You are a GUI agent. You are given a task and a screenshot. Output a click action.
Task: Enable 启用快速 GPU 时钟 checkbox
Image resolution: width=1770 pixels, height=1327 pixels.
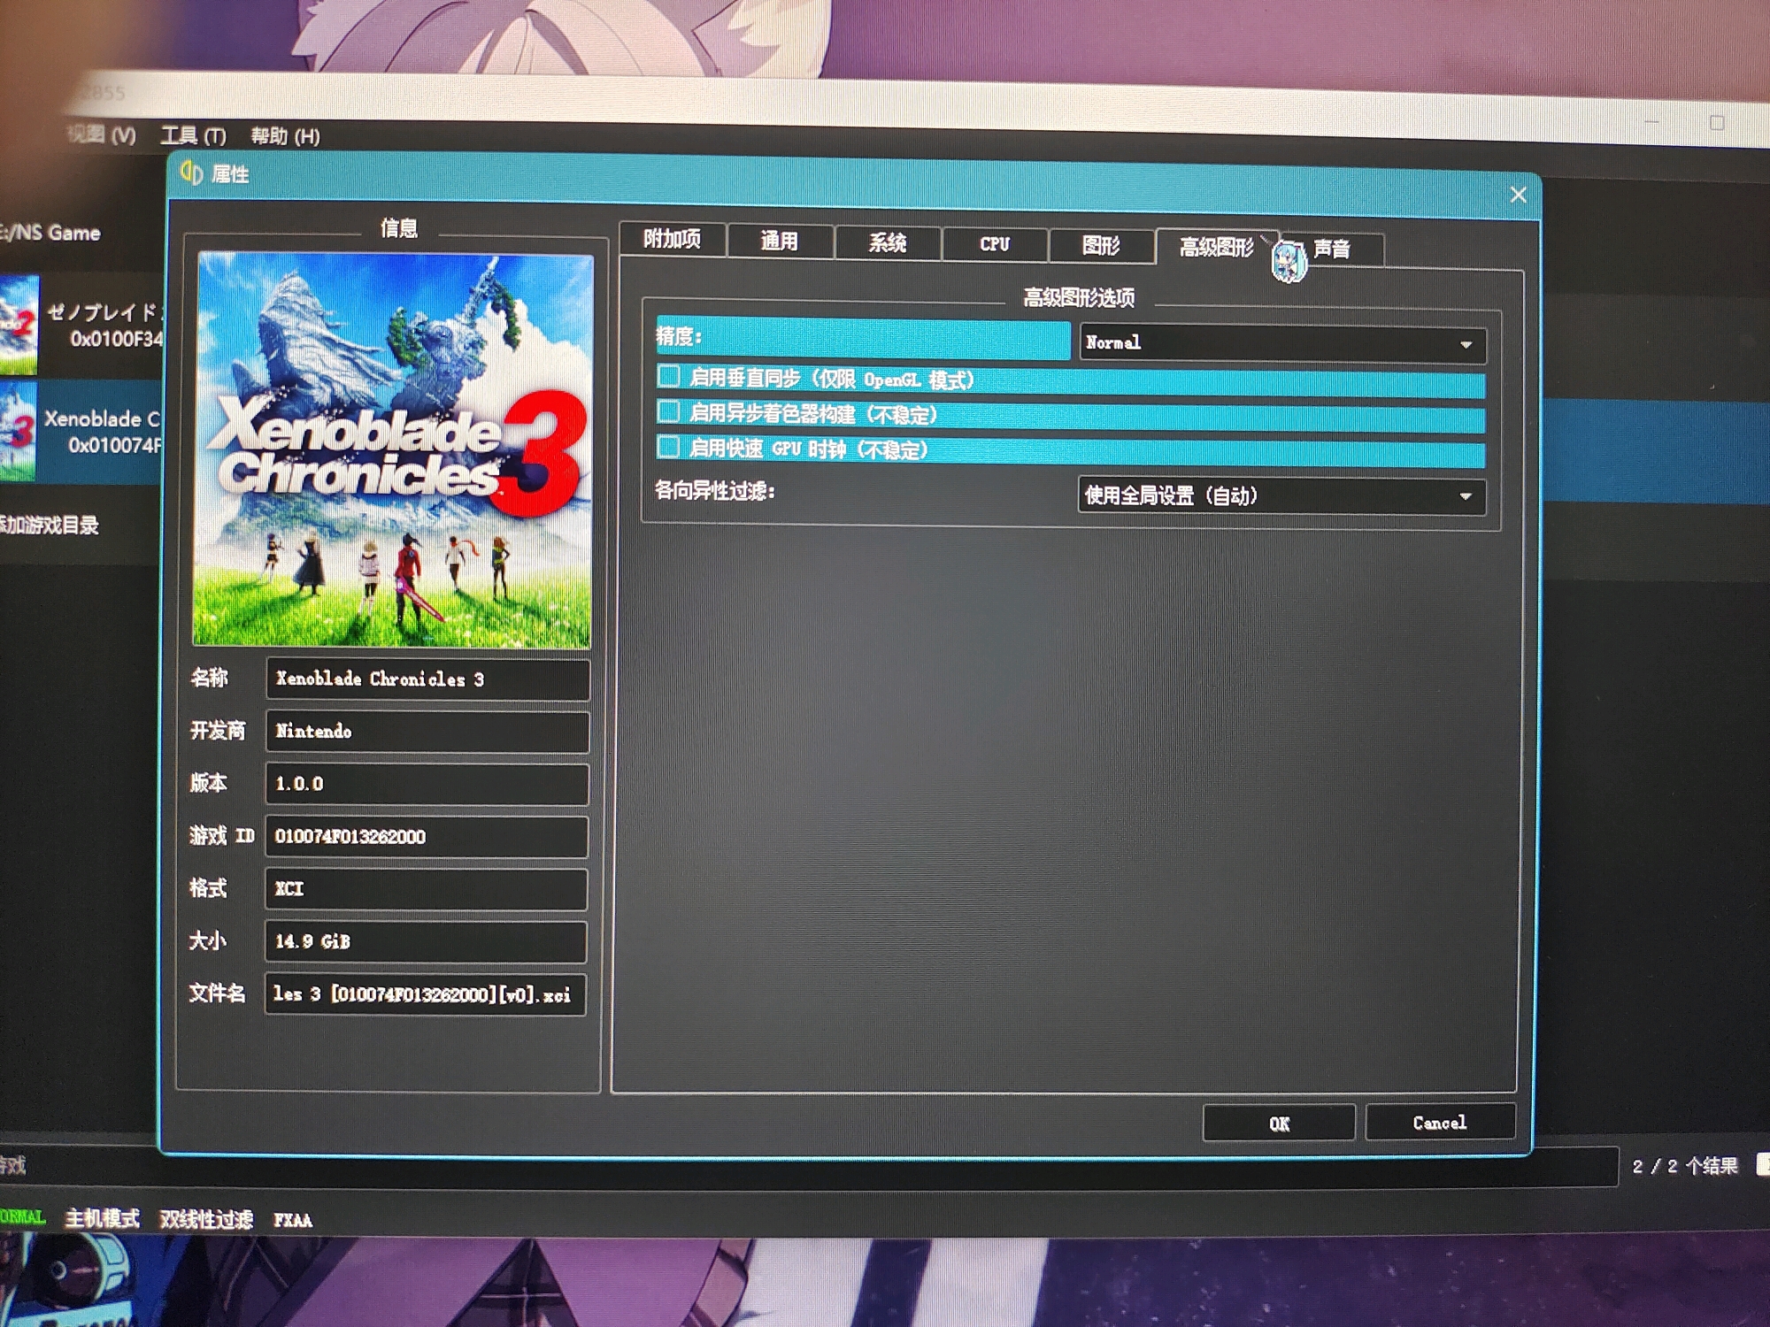[669, 448]
